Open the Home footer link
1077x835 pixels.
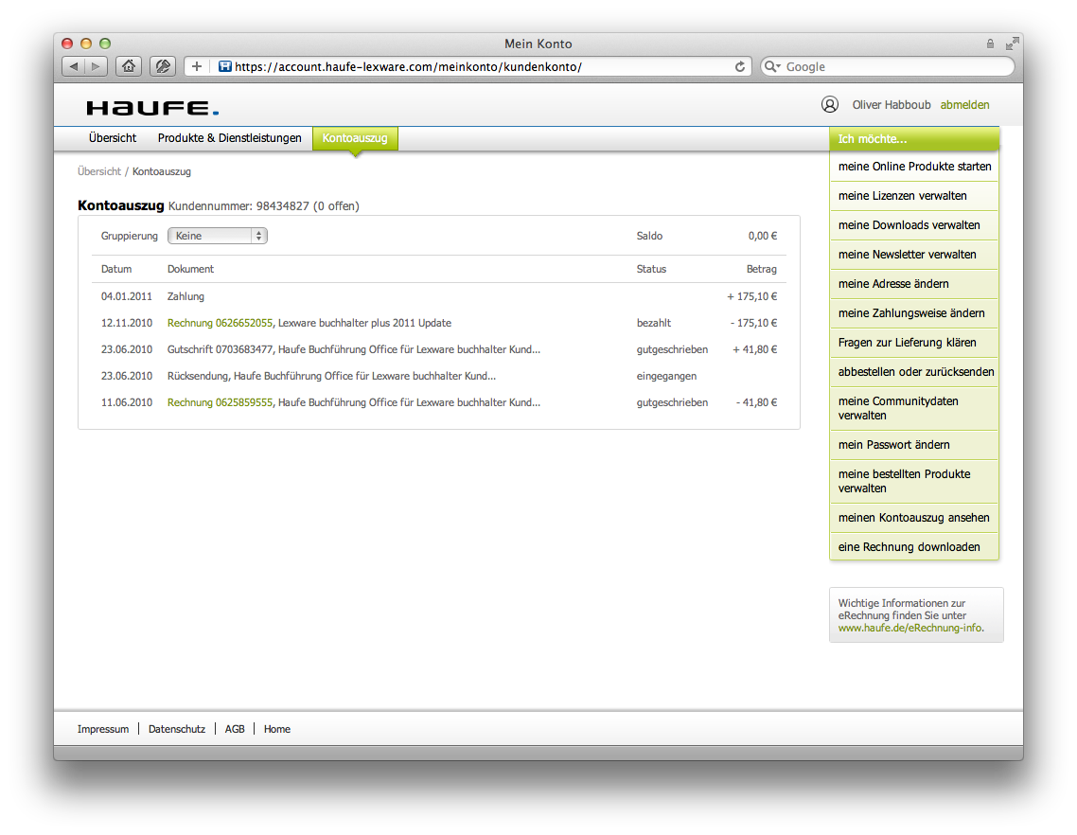pyautogui.click(x=276, y=729)
